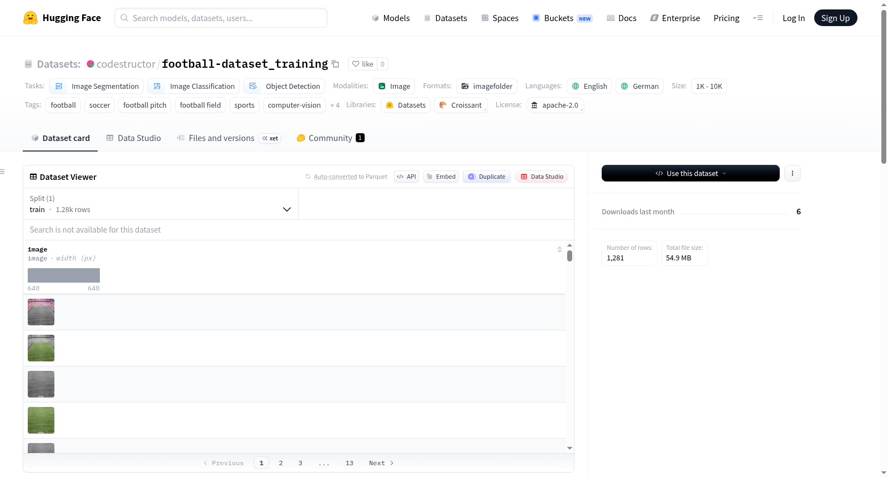The image size is (888, 478).
Task: Duplicate this dataset
Action: click(487, 177)
